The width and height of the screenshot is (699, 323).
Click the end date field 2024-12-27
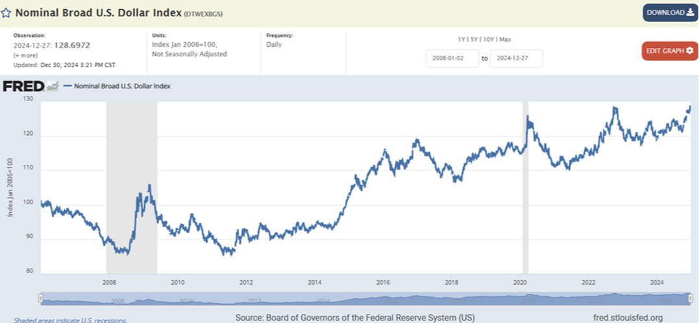[516, 58]
